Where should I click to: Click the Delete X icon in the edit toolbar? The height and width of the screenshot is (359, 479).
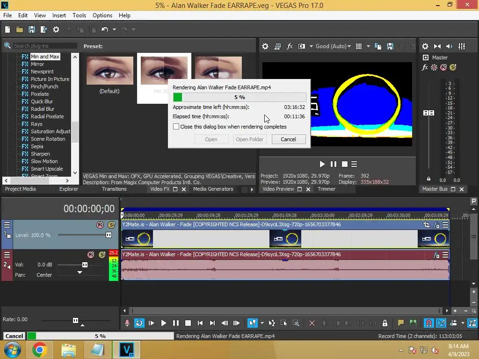click(312, 323)
